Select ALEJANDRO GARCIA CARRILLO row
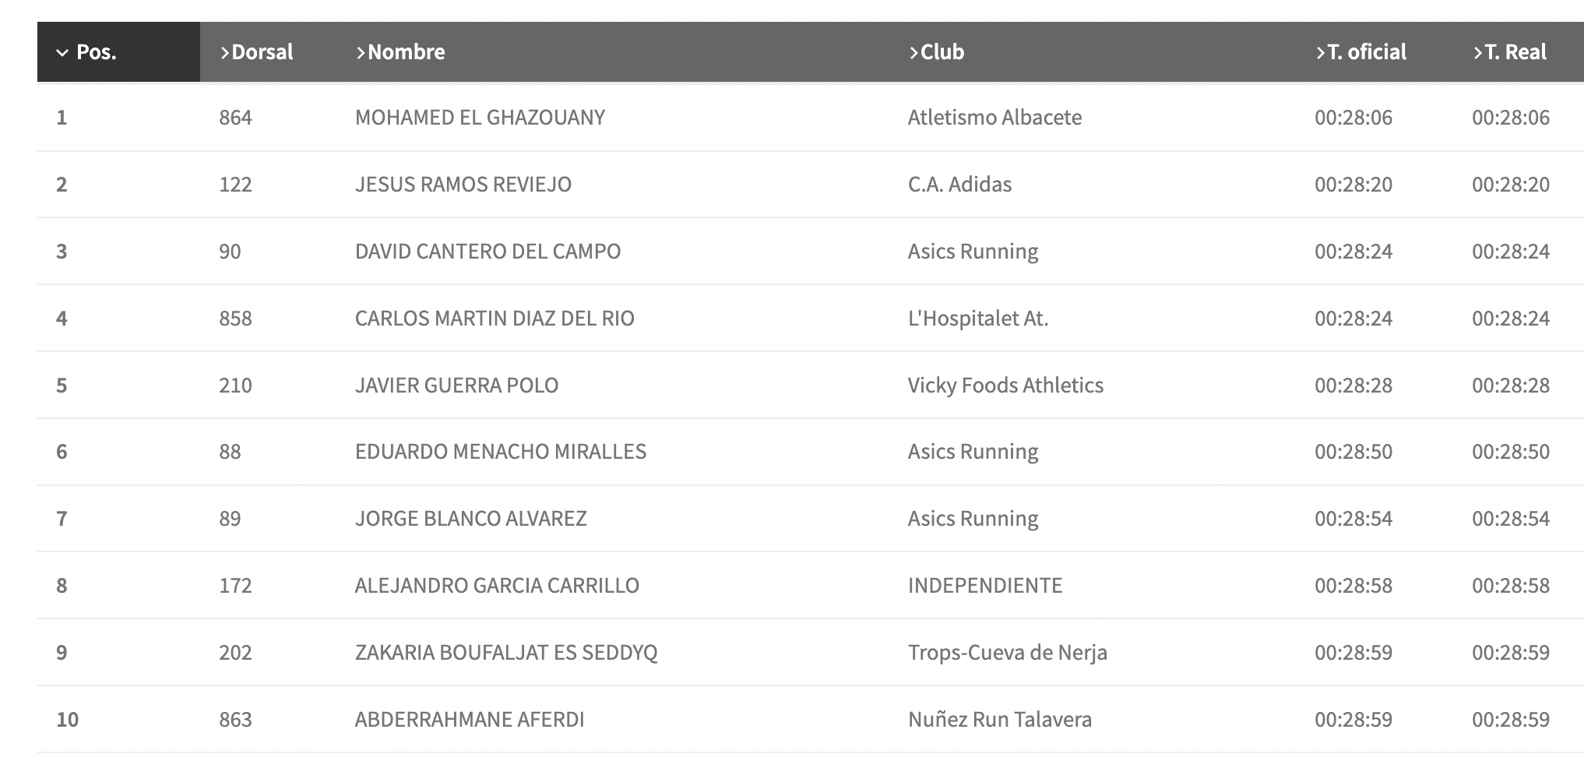The width and height of the screenshot is (1584, 768). (x=810, y=586)
